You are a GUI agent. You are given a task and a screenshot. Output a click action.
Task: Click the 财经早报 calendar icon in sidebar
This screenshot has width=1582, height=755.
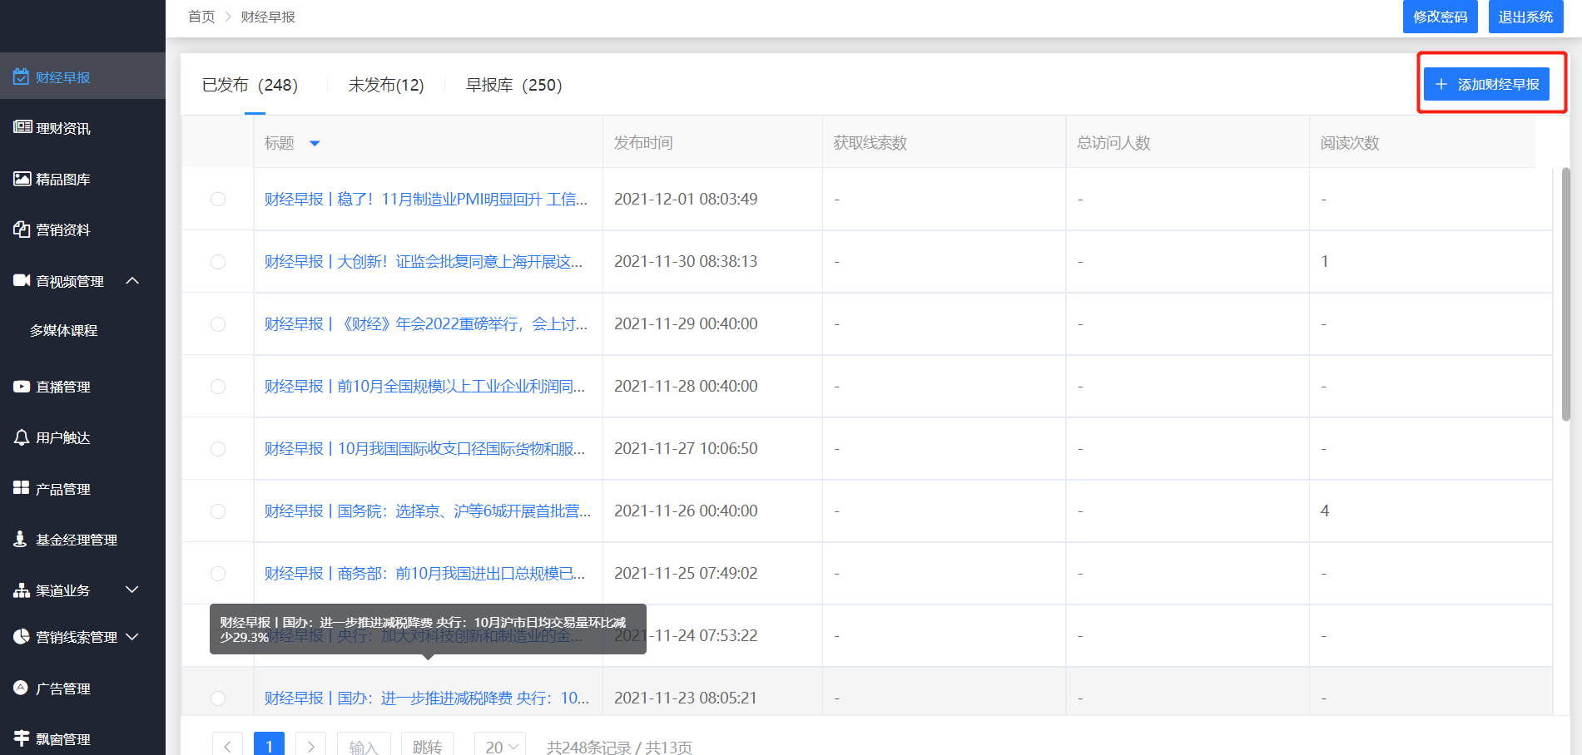22,76
